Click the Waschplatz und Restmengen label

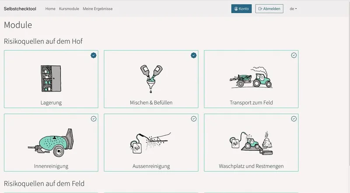tap(251, 166)
